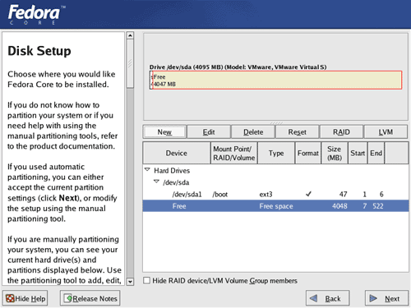411x308 pixels.
Task: Click the Hard Drives label
Action: (x=172, y=171)
